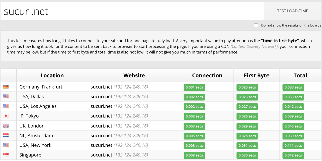322x161 pixels.
Task: Click the 0.005 secs connection badge
Action: pyautogui.click(x=194, y=136)
